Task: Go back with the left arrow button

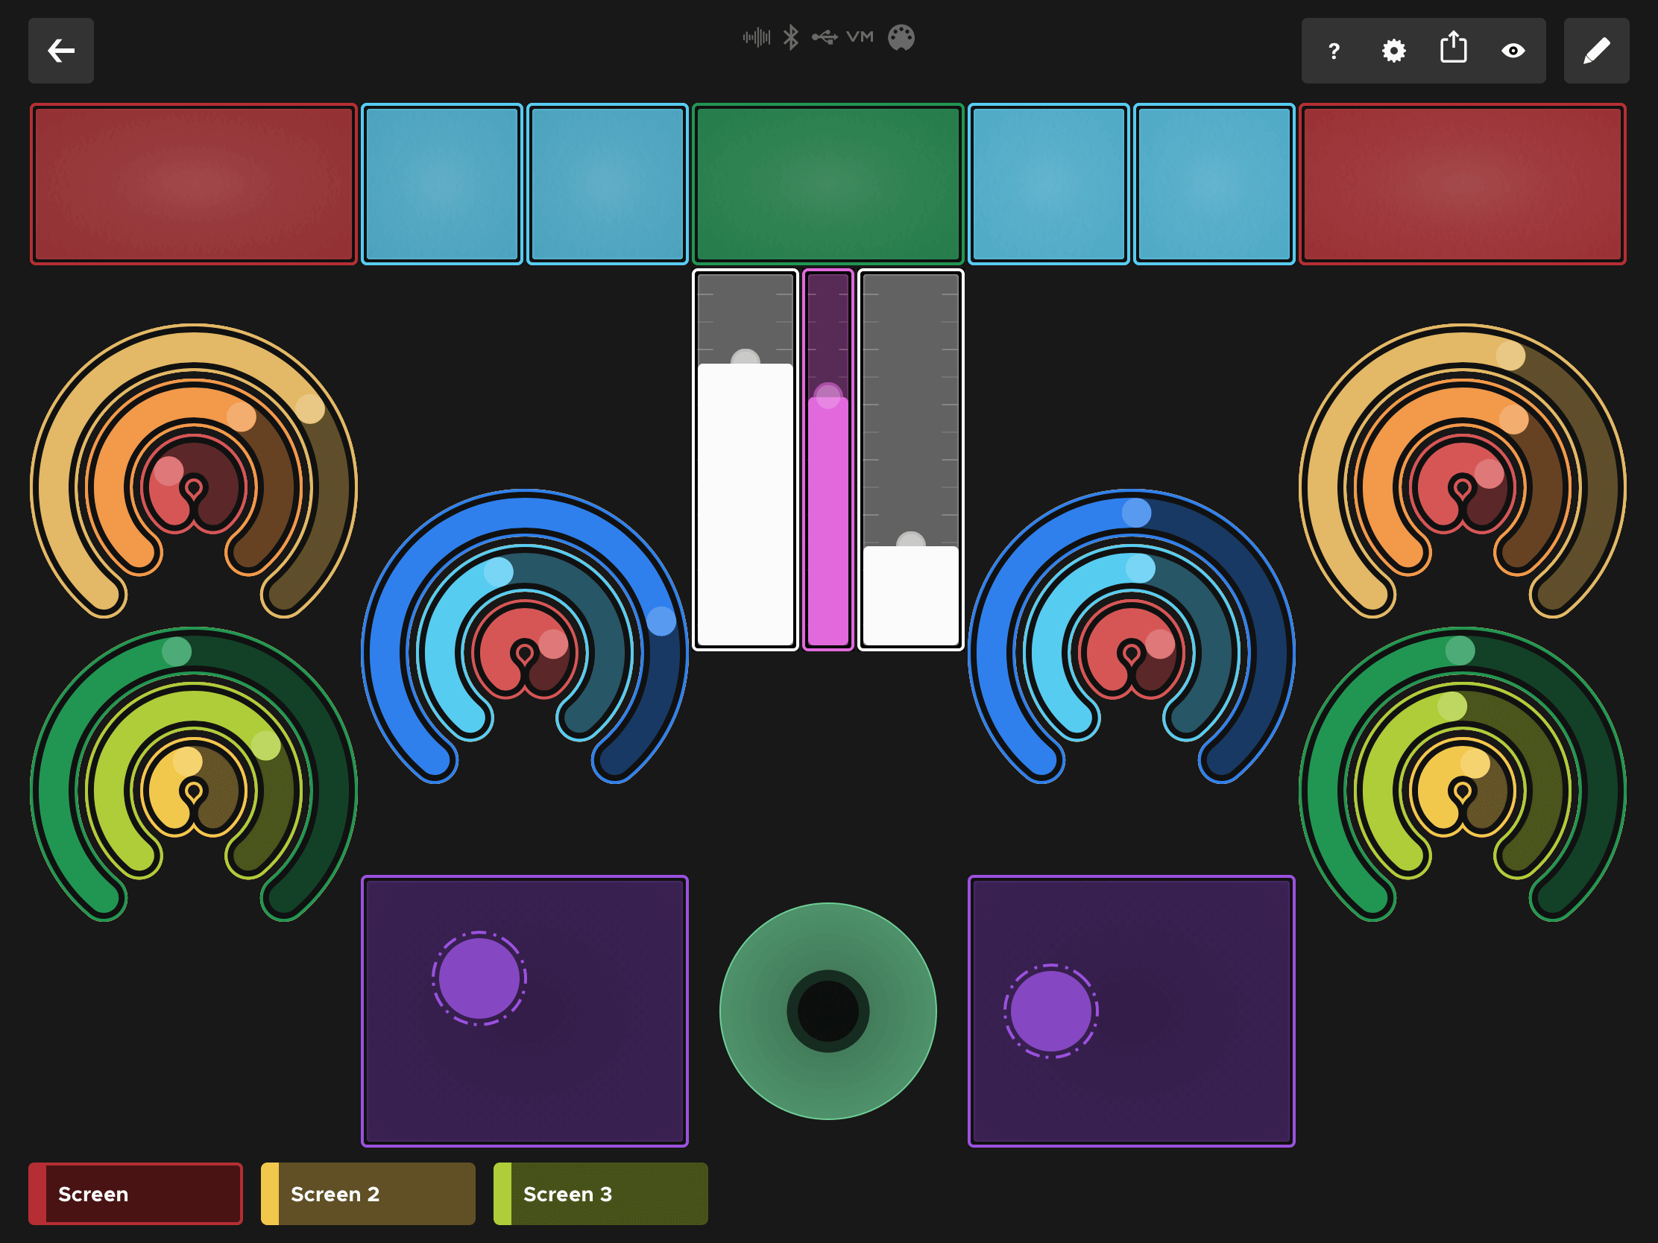Action: coord(60,50)
